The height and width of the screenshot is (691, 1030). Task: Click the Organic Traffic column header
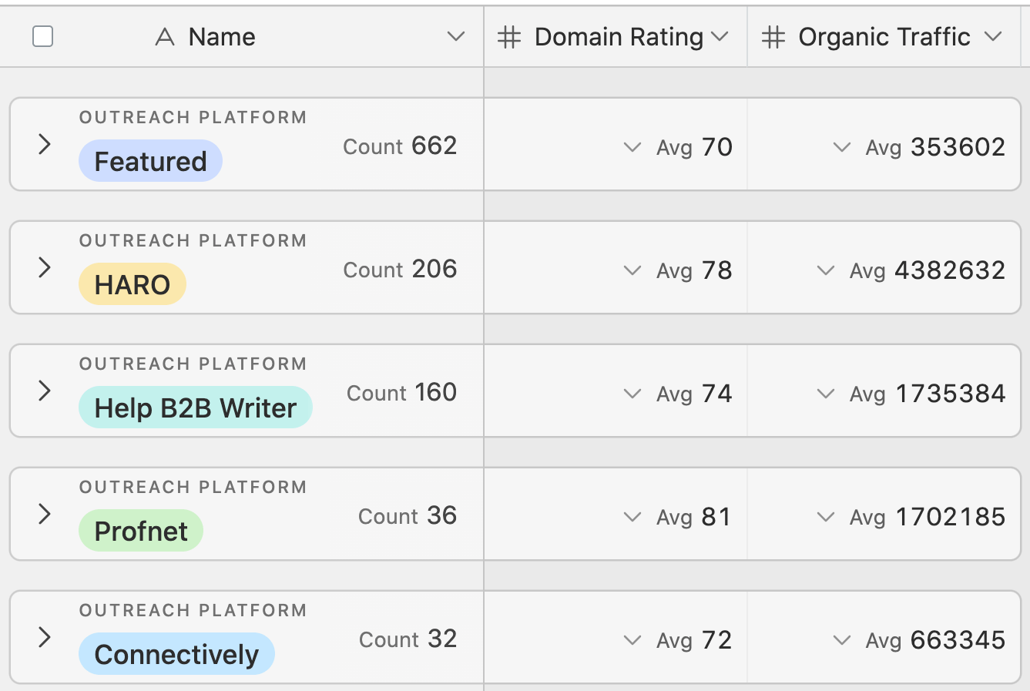click(884, 37)
